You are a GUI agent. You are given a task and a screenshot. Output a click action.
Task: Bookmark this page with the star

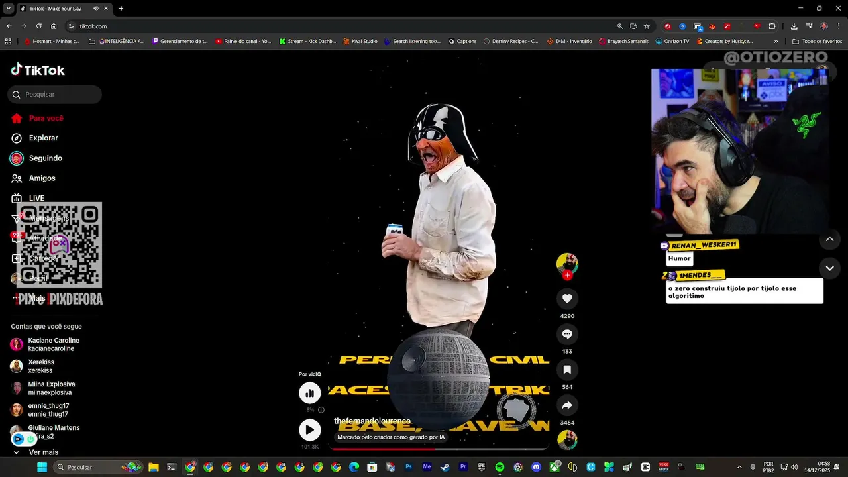(647, 26)
